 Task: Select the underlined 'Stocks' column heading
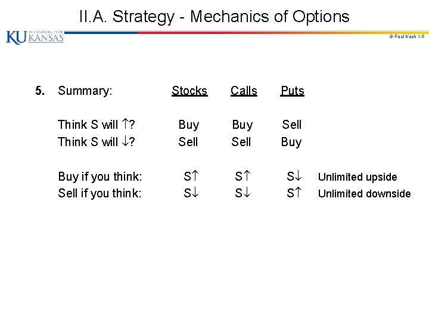click(x=189, y=91)
